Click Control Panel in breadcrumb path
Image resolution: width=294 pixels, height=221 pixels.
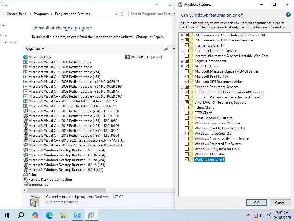click(x=17, y=14)
